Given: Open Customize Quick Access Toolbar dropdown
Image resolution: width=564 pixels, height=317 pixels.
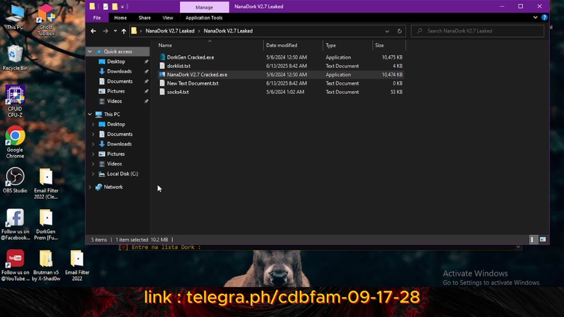Looking at the screenshot, I should (122, 7).
